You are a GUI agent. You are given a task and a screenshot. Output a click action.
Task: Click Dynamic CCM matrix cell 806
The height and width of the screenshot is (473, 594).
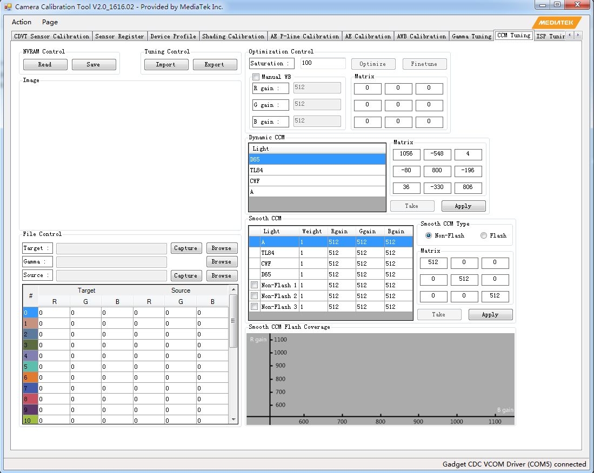tap(468, 187)
